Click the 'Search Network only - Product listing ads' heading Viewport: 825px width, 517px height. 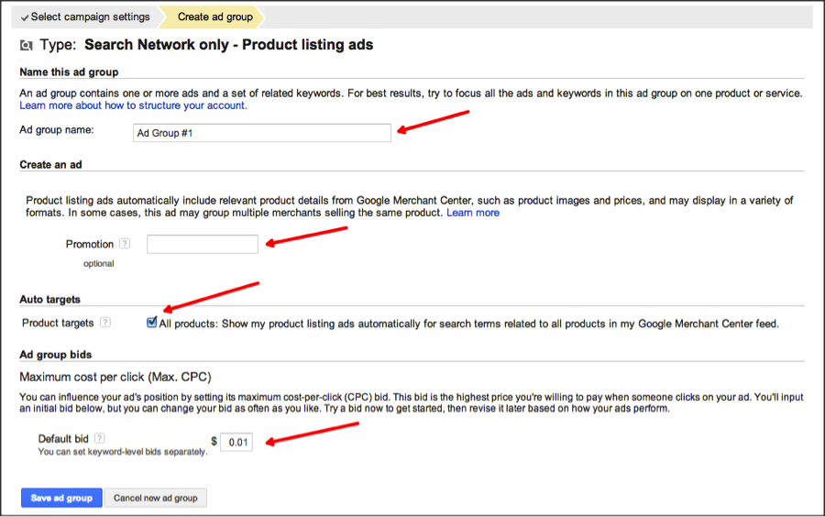click(x=228, y=45)
